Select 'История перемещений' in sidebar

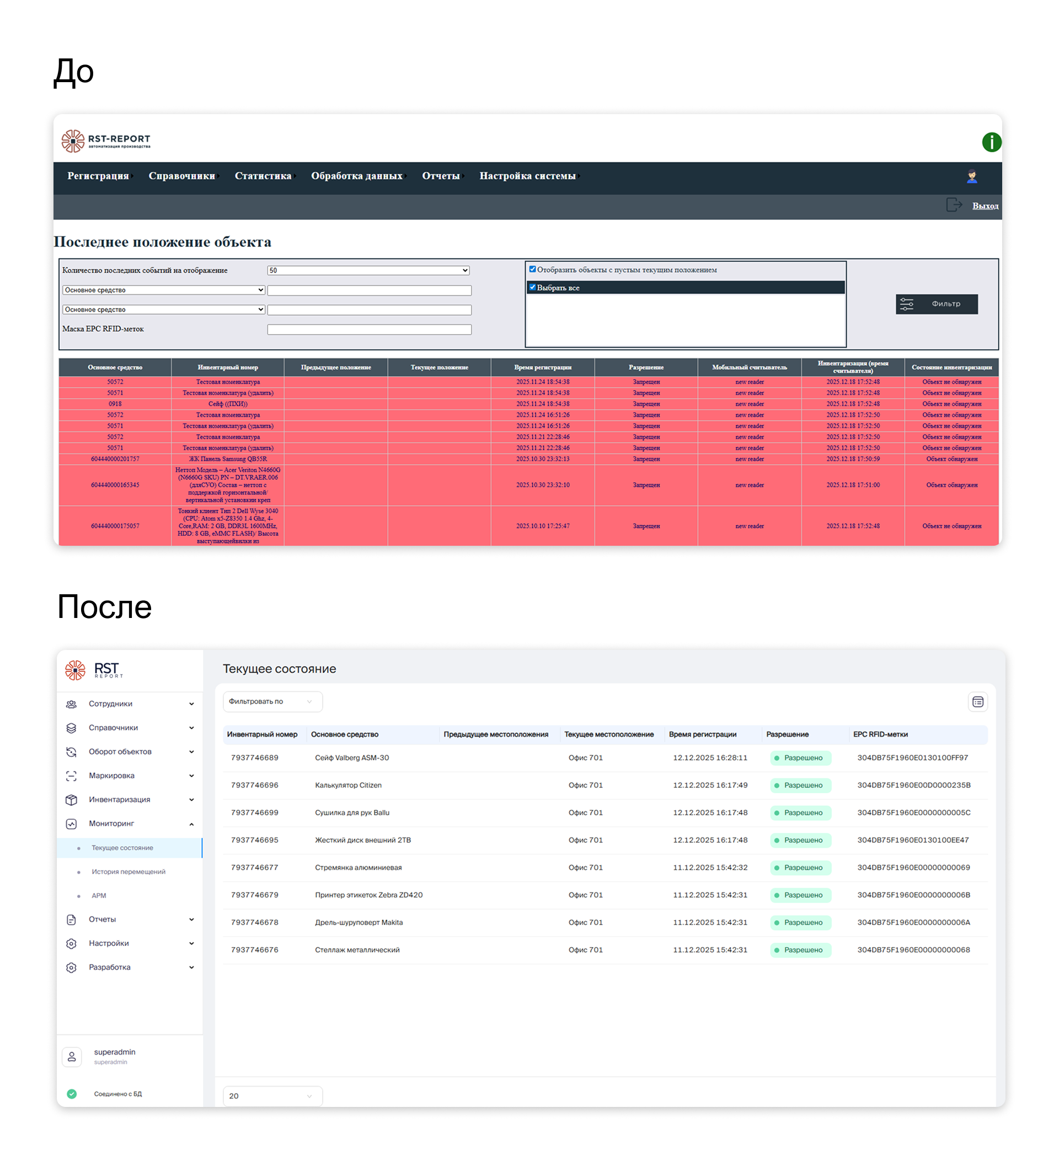point(129,872)
